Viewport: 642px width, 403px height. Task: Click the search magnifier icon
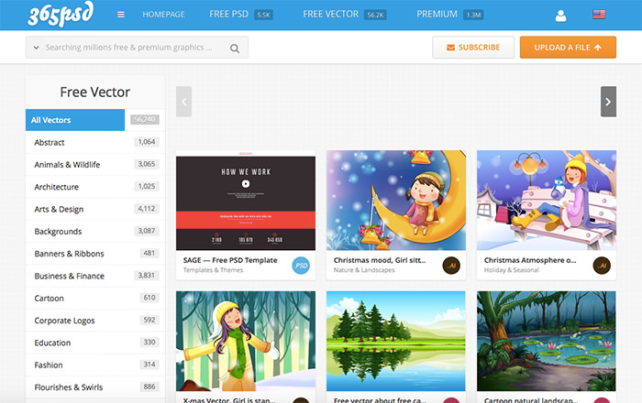235,49
